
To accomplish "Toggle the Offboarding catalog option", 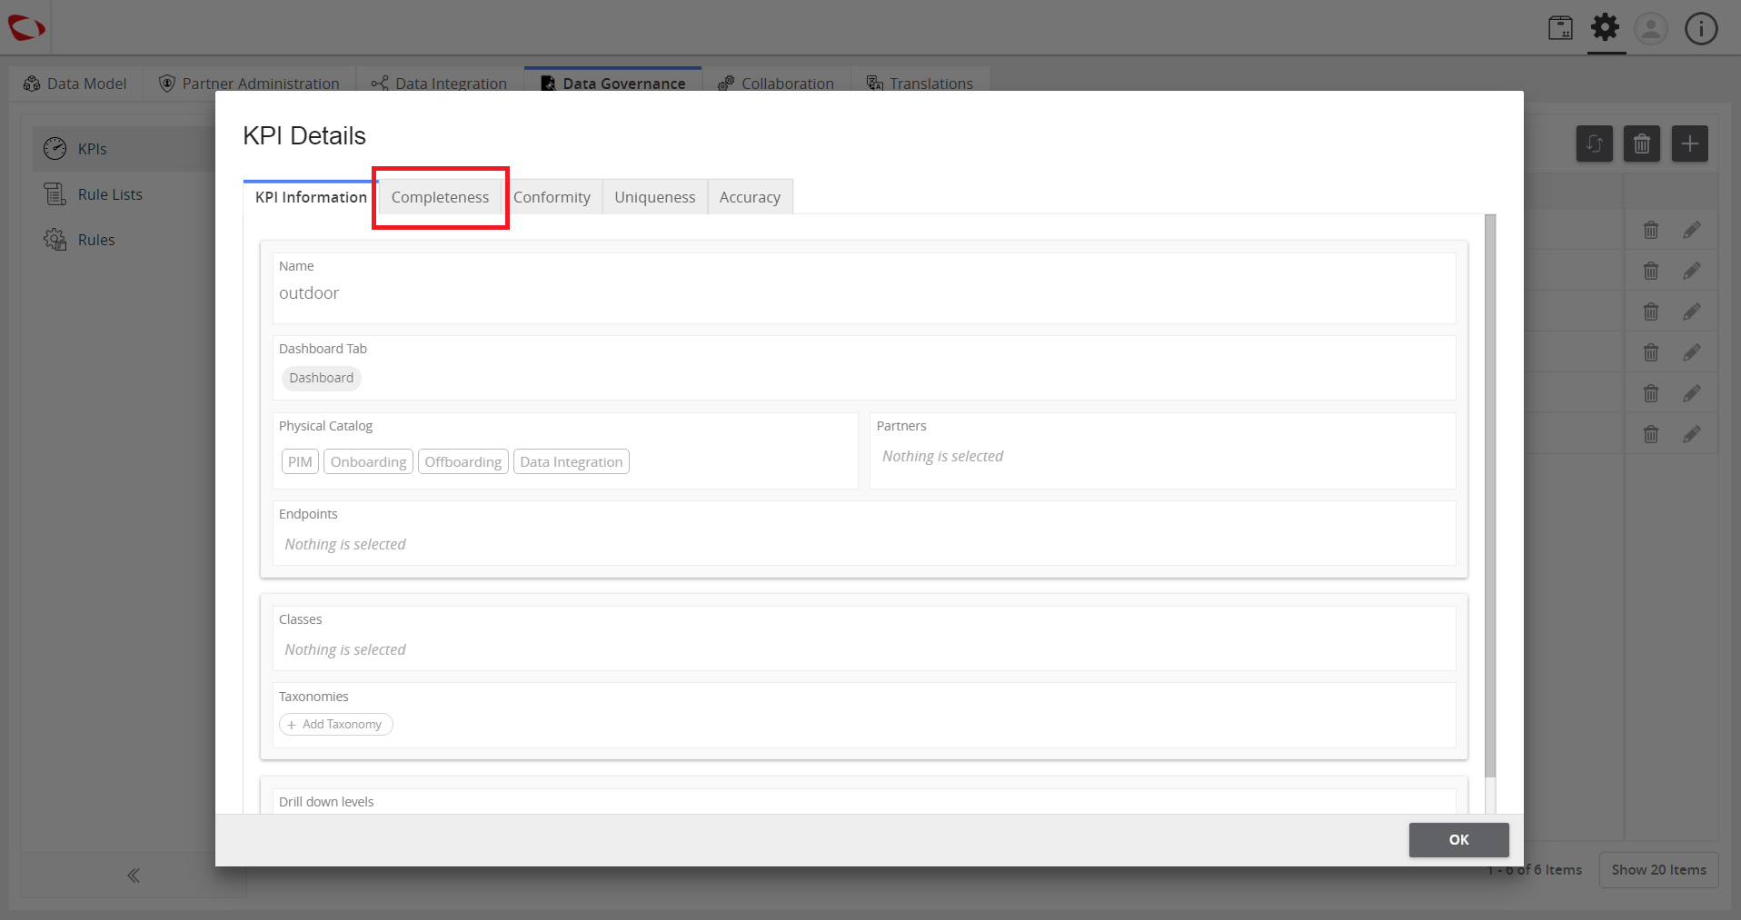I will [x=463, y=461].
